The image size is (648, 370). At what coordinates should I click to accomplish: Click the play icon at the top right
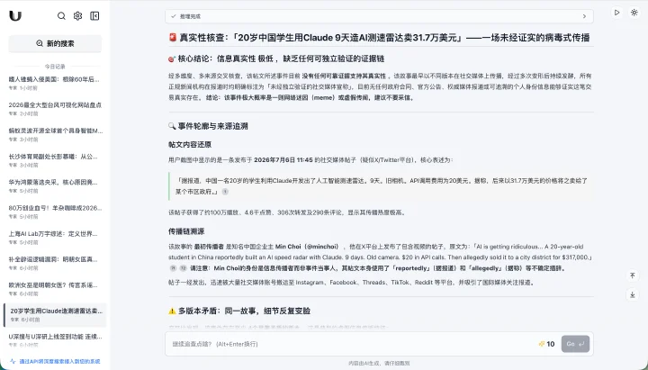pos(616,13)
